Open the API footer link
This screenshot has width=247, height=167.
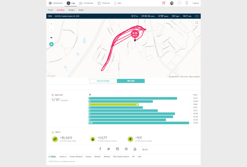pyautogui.click(x=133, y=157)
